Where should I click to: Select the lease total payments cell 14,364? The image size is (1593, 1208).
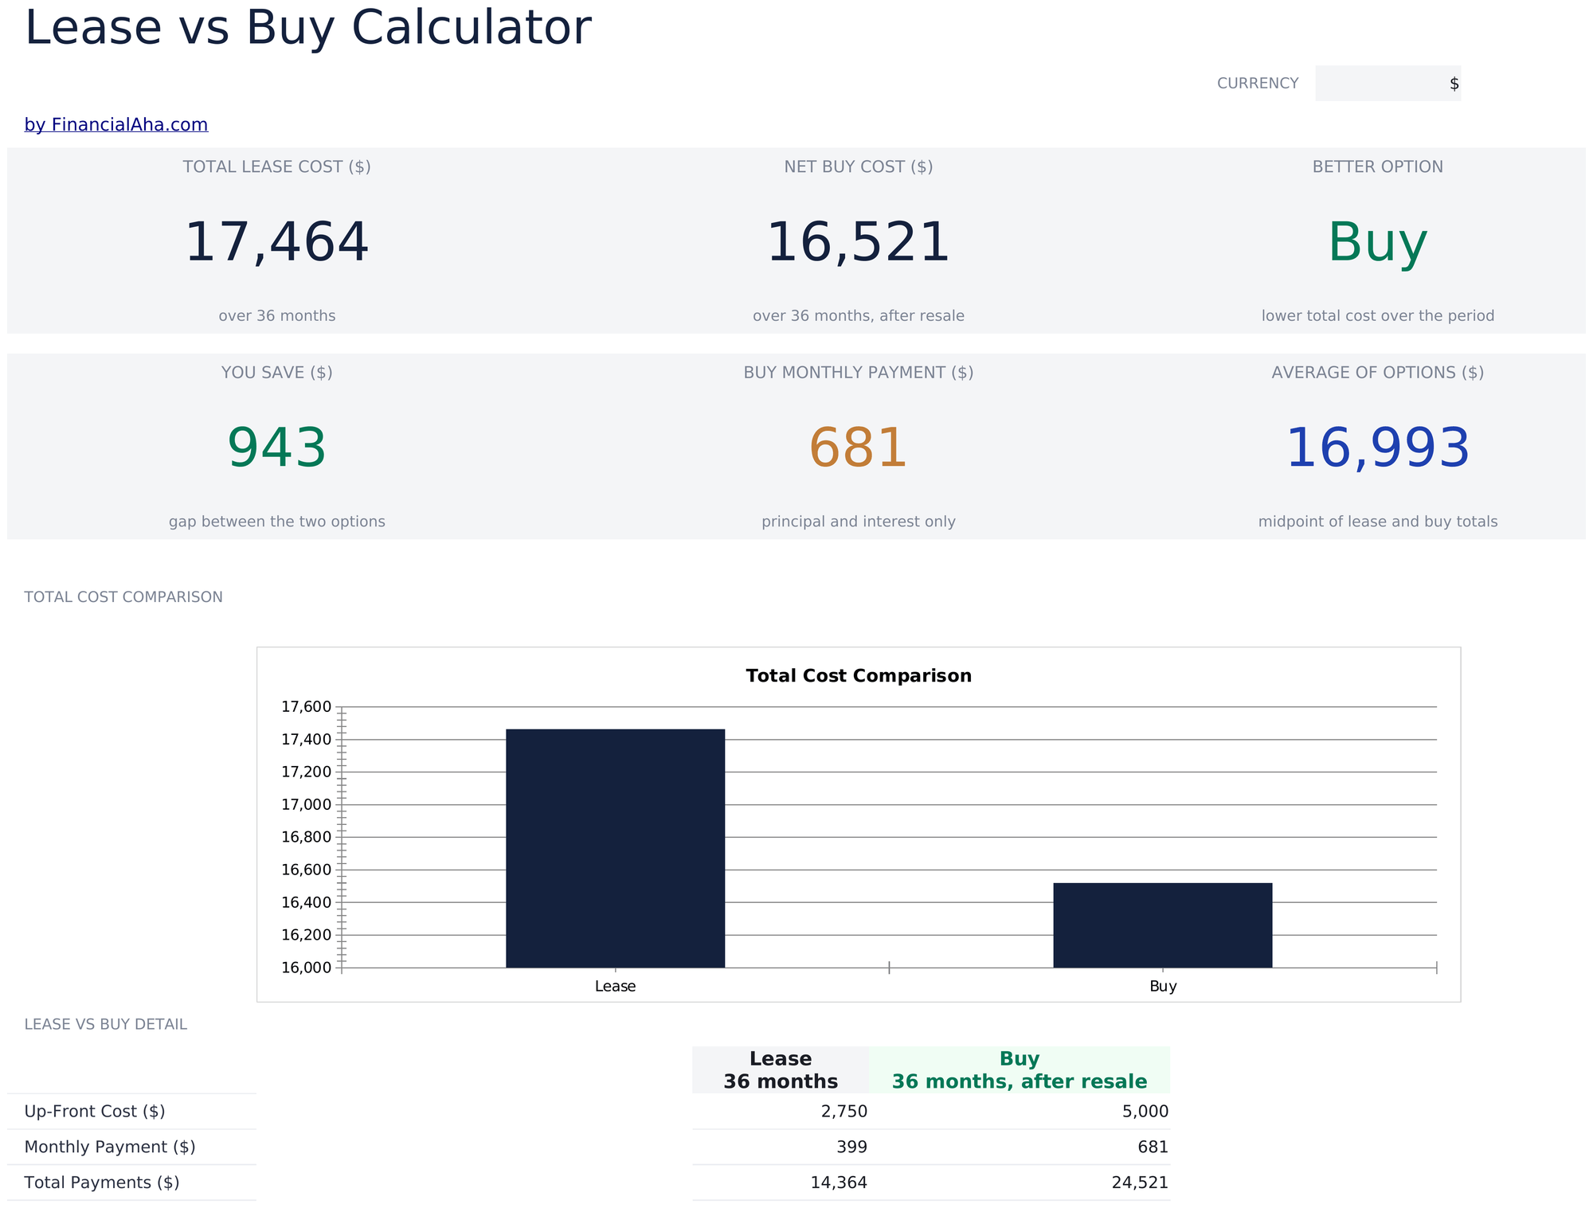tap(781, 1183)
